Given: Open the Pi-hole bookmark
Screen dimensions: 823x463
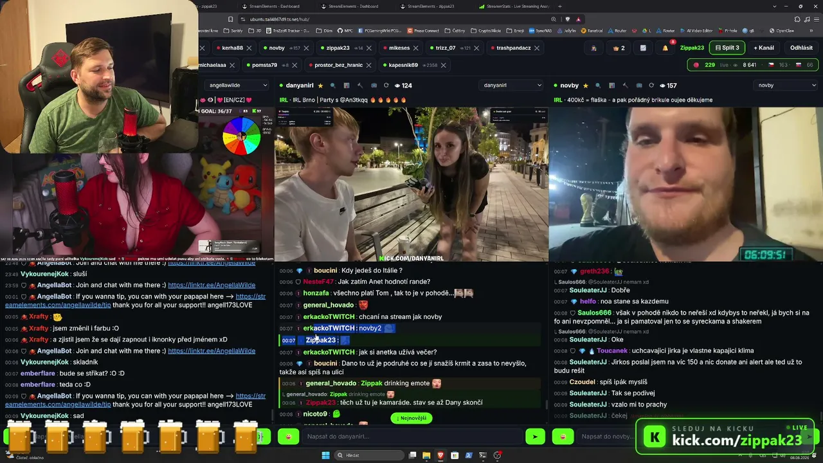Looking at the screenshot, I should coord(728,30).
